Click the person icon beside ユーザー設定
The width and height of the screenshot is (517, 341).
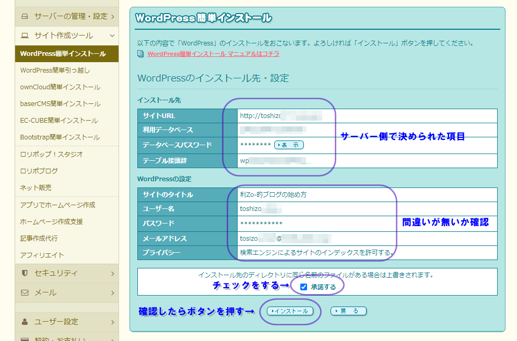[25, 322]
